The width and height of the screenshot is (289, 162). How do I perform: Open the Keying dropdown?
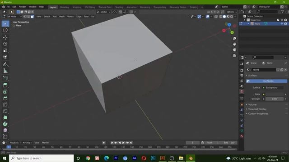point(28,143)
